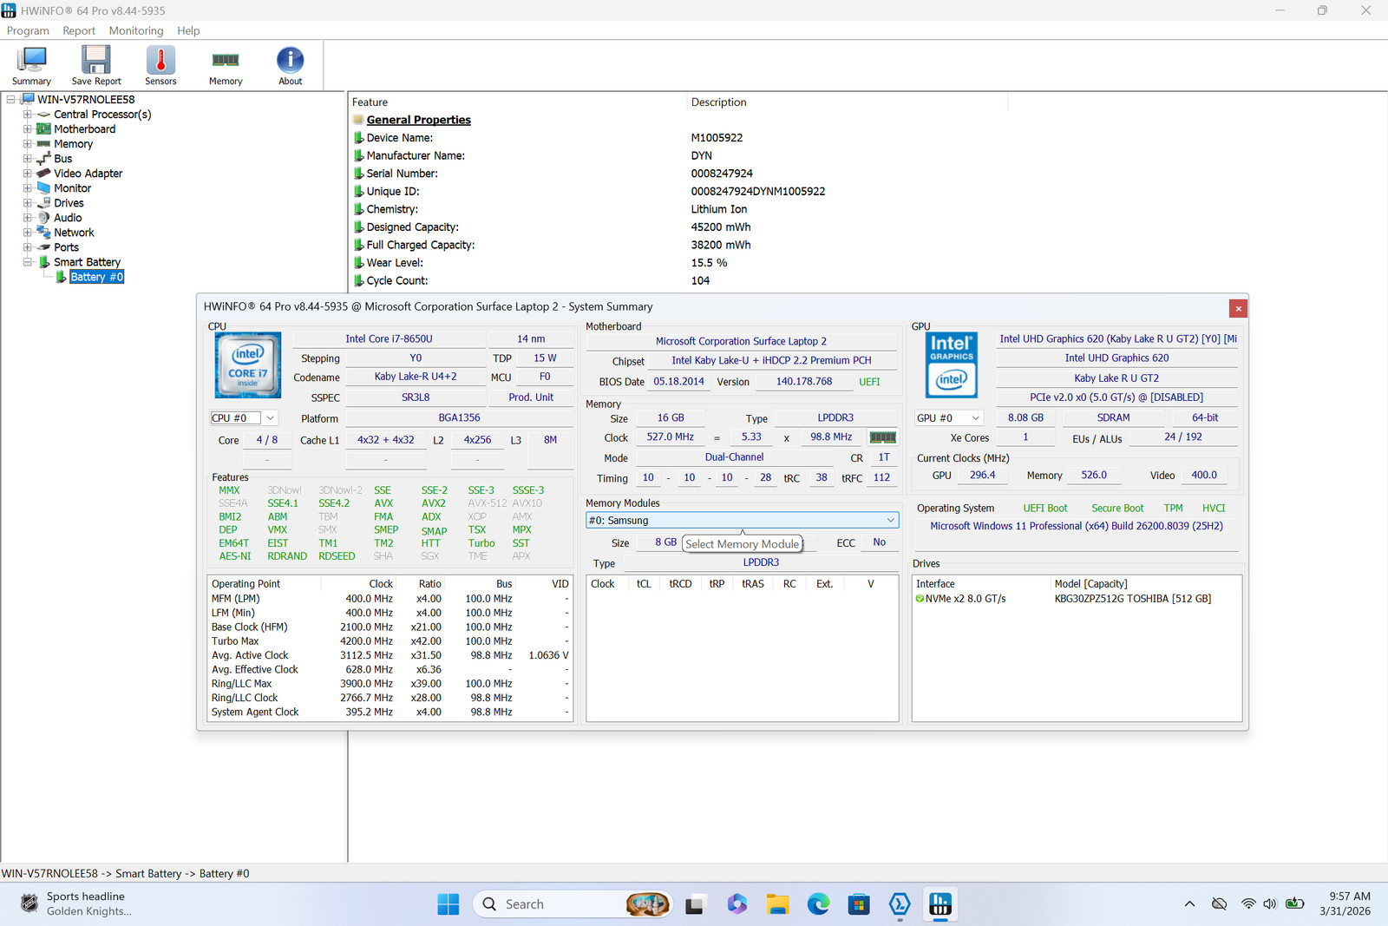Click the Intel Core i7 CPU logo
Image resolution: width=1388 pixels, height=926 pixels.
[248, 365]
